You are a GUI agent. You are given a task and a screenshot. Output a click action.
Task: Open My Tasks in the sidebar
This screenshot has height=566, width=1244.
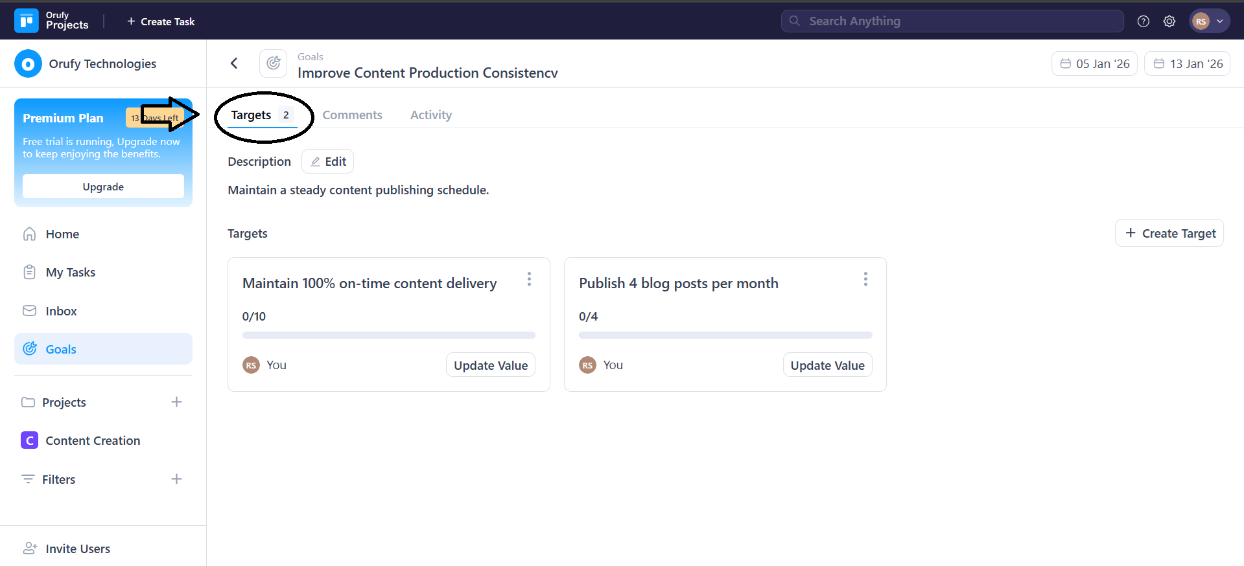70,273
